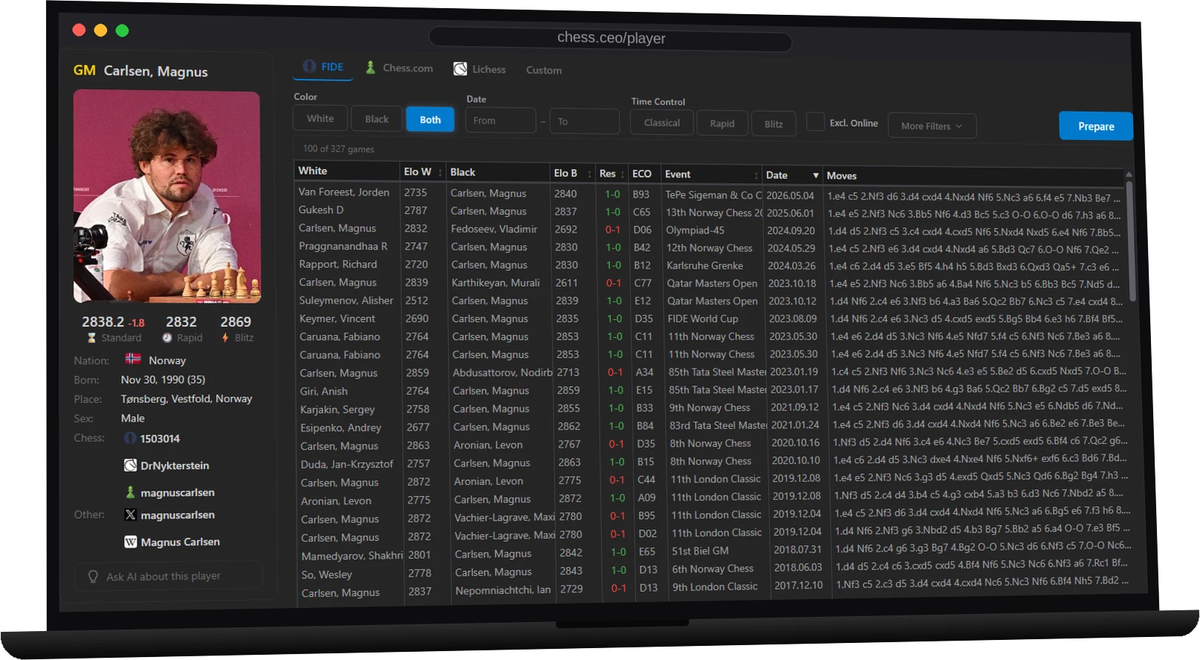Select the White color filter
1200x660 pixels.
click(320, 118)
